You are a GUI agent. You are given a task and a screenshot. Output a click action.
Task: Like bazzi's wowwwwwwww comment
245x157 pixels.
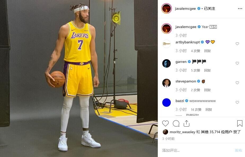pos(237,103)
